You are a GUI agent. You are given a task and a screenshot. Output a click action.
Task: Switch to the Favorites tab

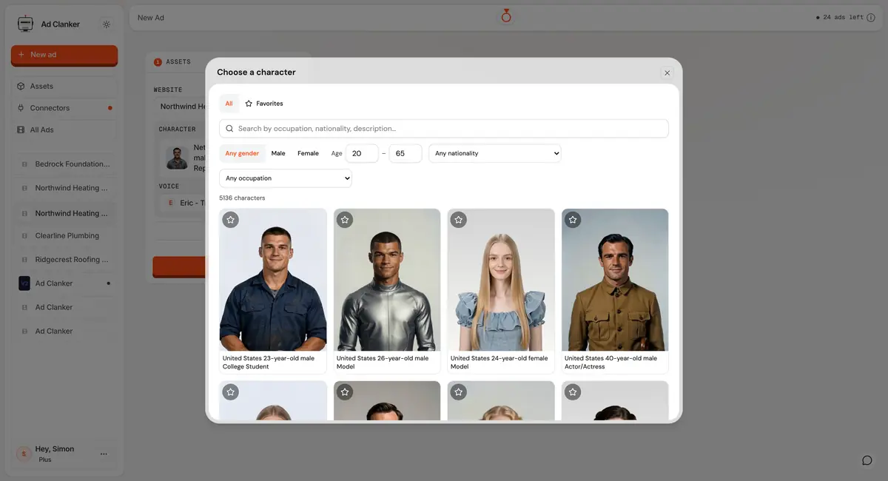264,104
